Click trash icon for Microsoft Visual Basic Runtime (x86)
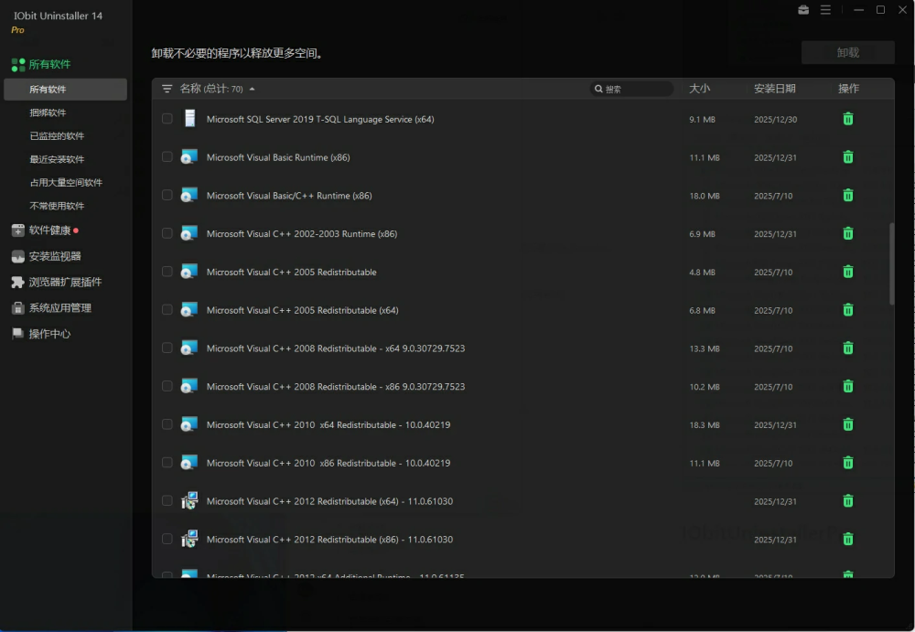Screen dimensions: 915x632 pyautogui.click(x=848, y=157)
